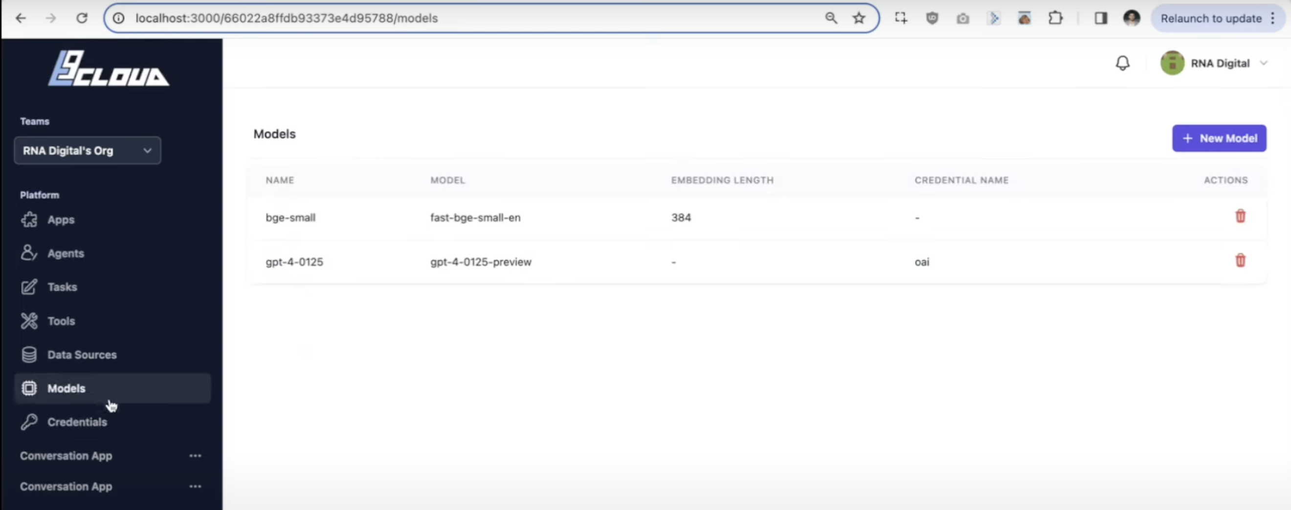Toggle the browser shield extension

(x=932, y=18)
